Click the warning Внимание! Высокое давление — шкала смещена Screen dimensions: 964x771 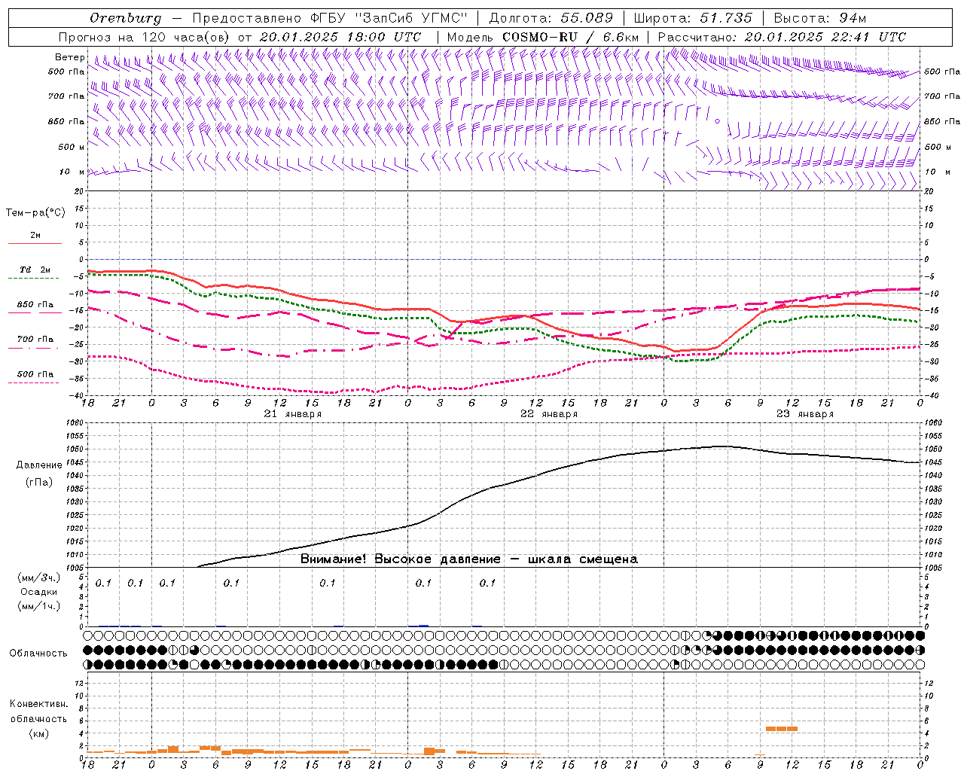(x=468, y=559)
